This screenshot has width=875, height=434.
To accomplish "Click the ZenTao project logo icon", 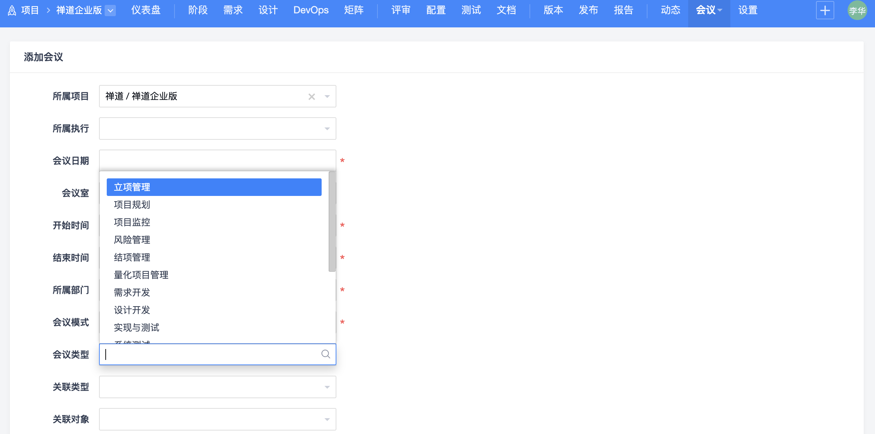I will coord(12,11).
